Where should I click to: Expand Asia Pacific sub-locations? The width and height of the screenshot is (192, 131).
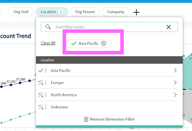pos(175,71)
